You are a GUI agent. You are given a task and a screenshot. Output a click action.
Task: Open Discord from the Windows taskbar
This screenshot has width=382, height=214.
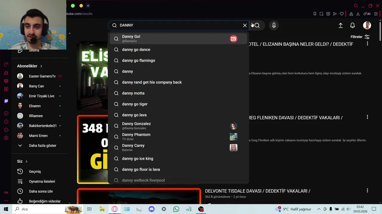[152, 209]
